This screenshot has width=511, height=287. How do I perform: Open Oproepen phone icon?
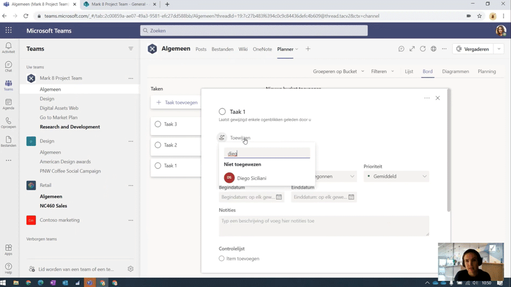click(9, 123)
